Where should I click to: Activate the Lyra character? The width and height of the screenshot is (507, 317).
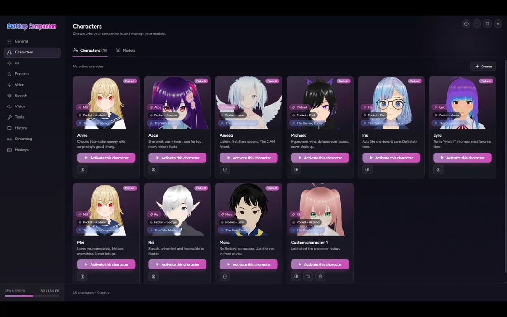(462, 158)
